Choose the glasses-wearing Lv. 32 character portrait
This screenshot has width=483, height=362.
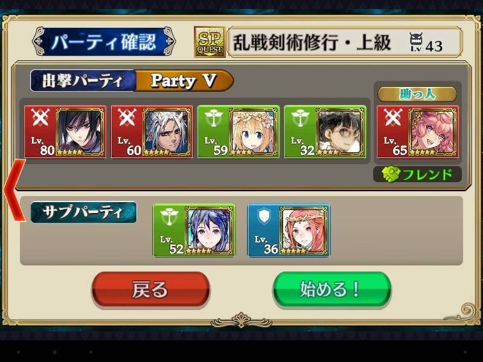341,132
